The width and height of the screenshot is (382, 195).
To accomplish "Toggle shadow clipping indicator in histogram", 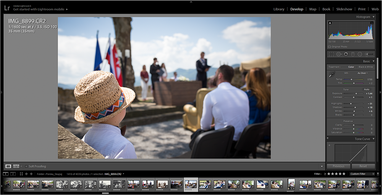I will coord(330,23).
